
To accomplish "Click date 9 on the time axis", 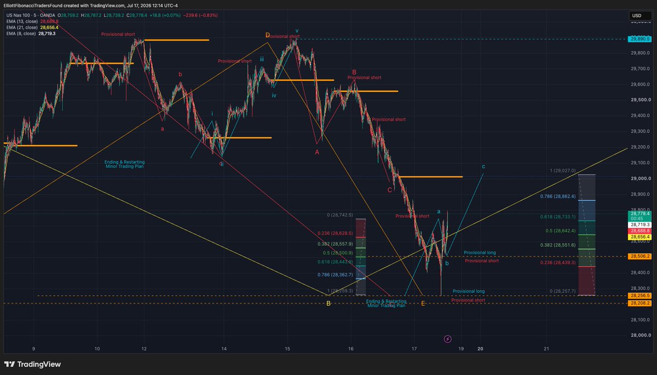I will pyautogui.click(x=33, y=348).
